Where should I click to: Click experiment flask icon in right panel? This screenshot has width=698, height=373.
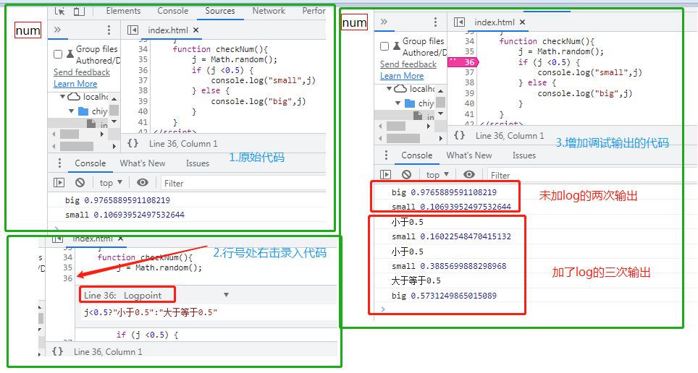[397, 46]
